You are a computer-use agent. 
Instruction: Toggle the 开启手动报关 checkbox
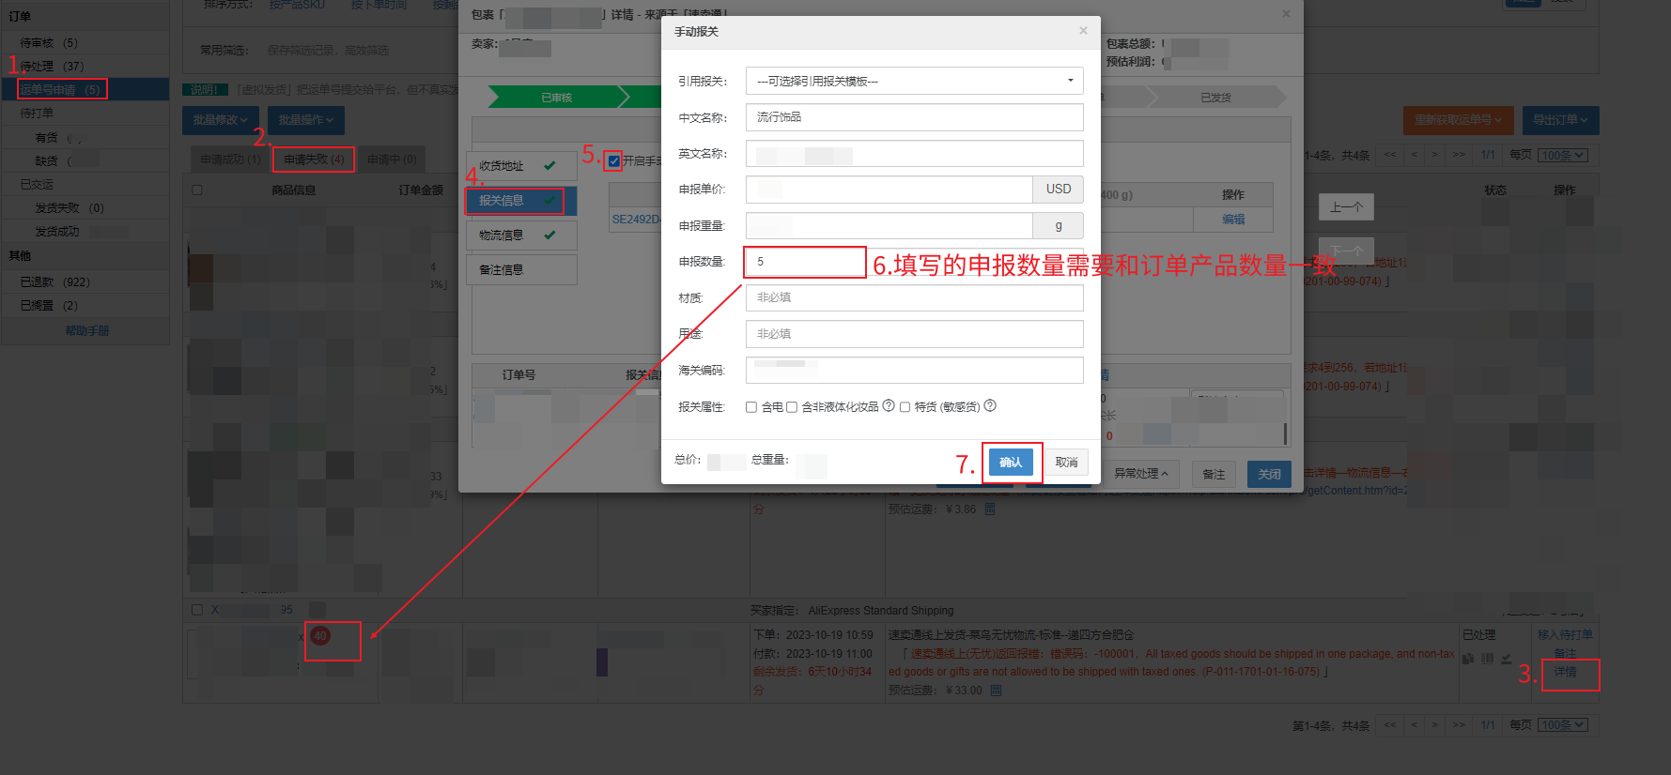[x=614, y=161]
